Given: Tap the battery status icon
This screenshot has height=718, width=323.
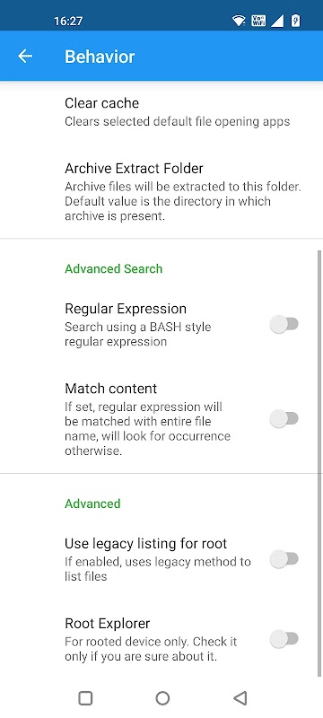Looking at the screenshot, I should (x=295, y=21).
